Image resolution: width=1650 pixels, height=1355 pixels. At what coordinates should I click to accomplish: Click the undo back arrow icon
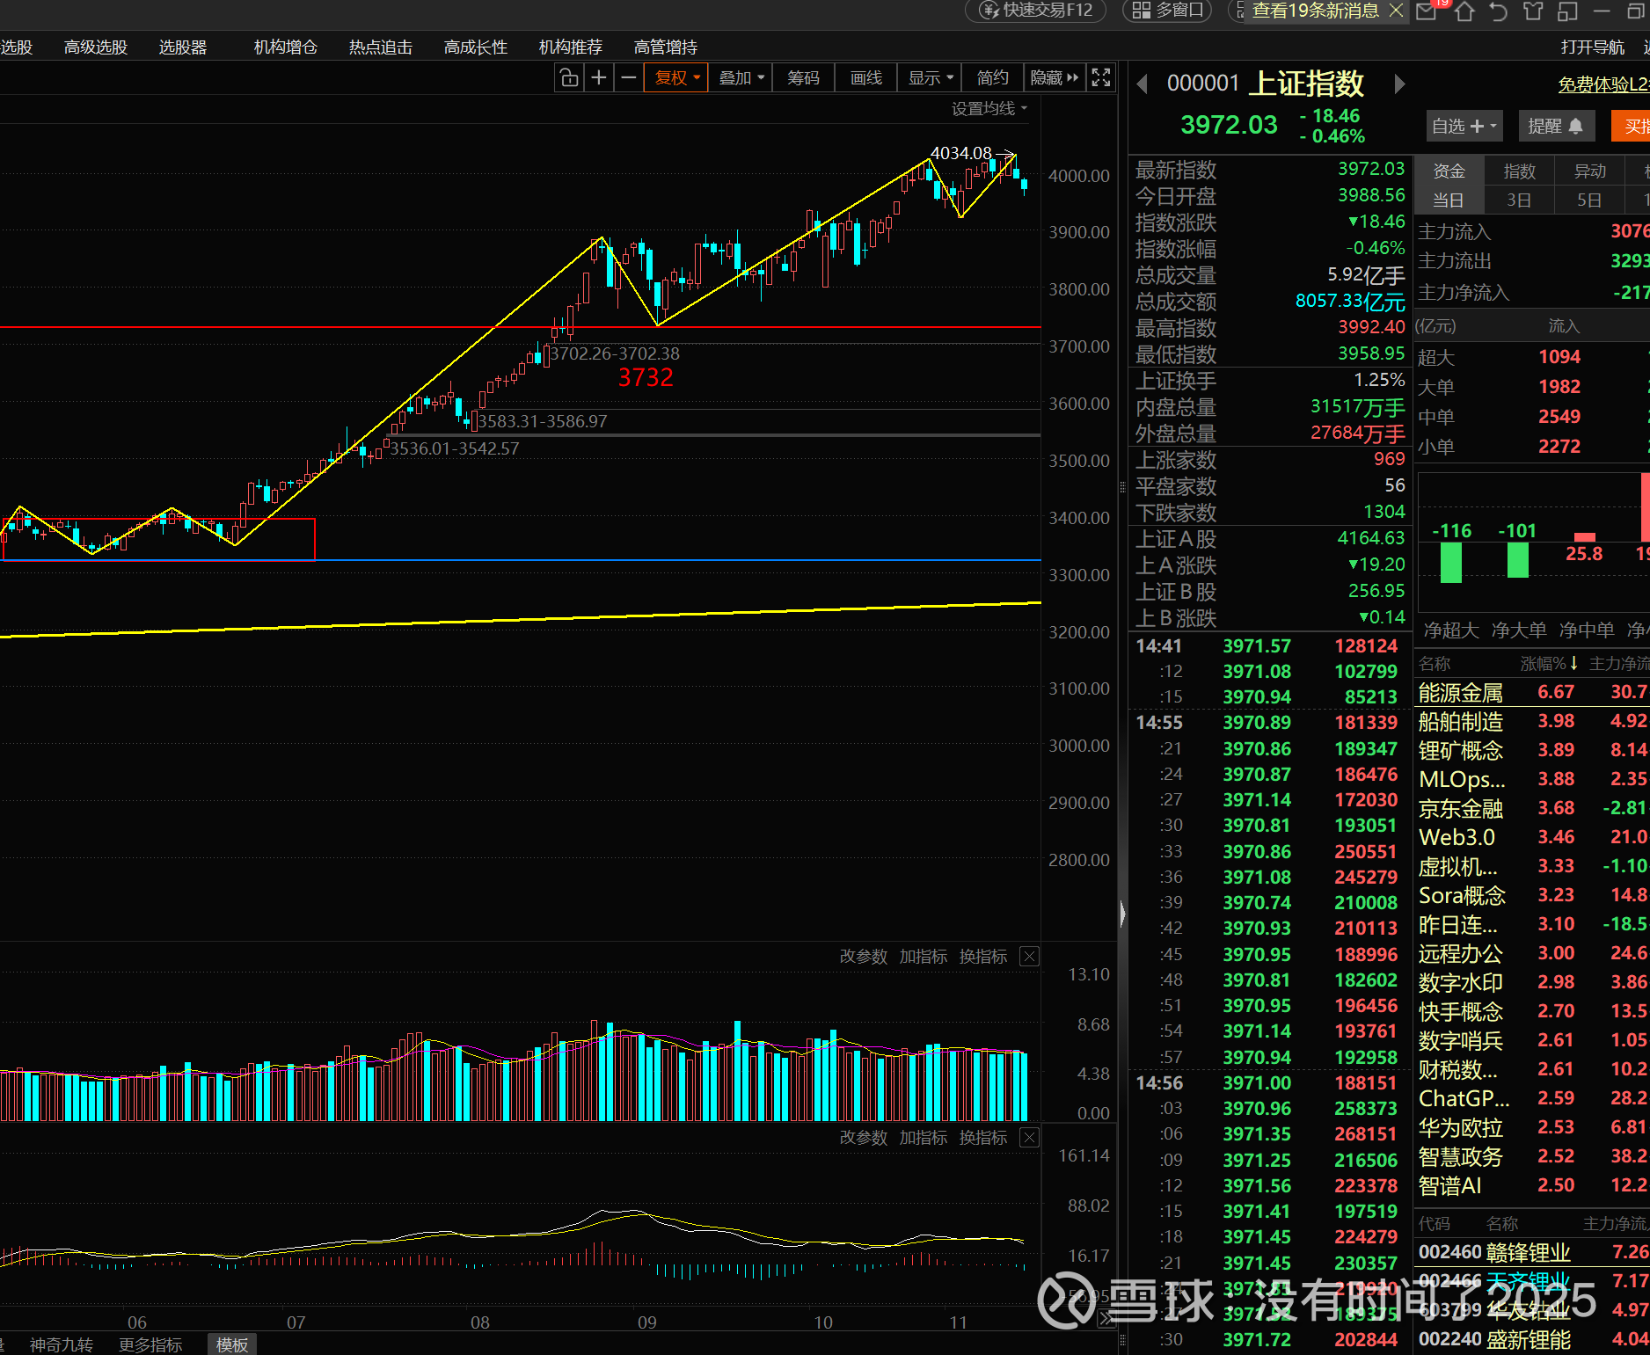coord(1499,11)
